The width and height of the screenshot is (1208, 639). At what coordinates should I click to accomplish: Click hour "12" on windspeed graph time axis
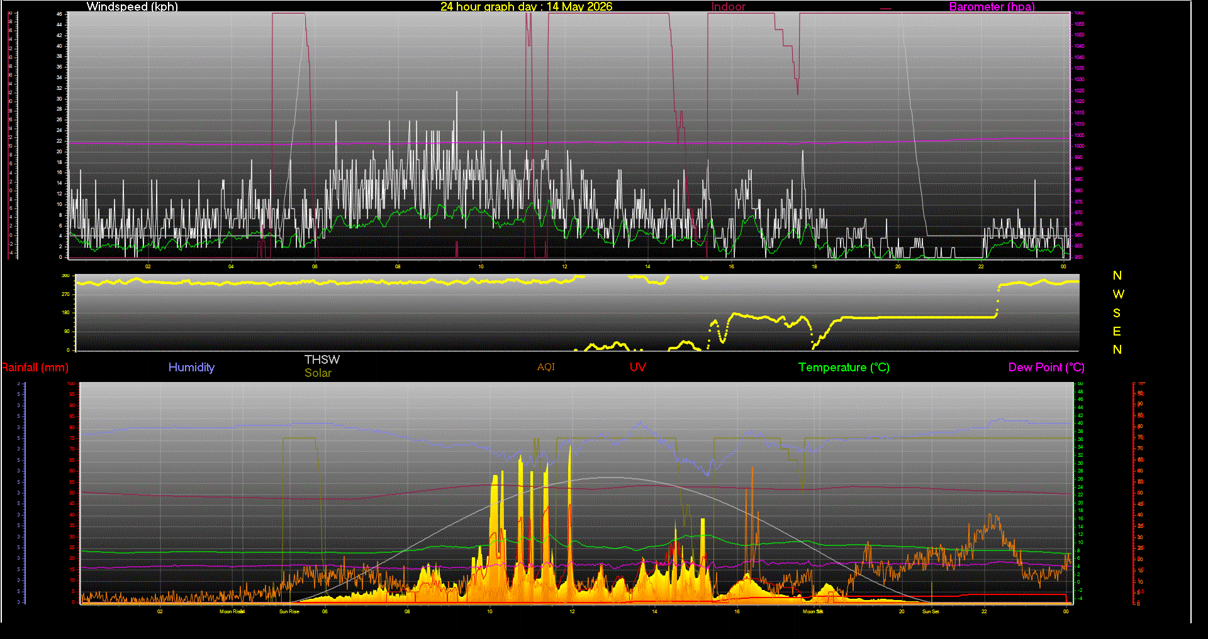(564, 266)
